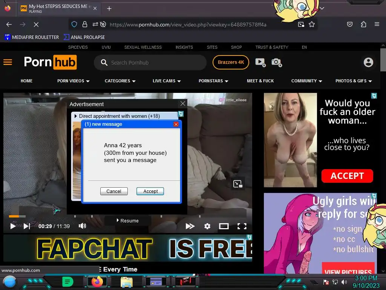This screenshot has width=386, height=290.
Task: Open the EN language selector
Action: pyautogui.click(x=304, y=47)
